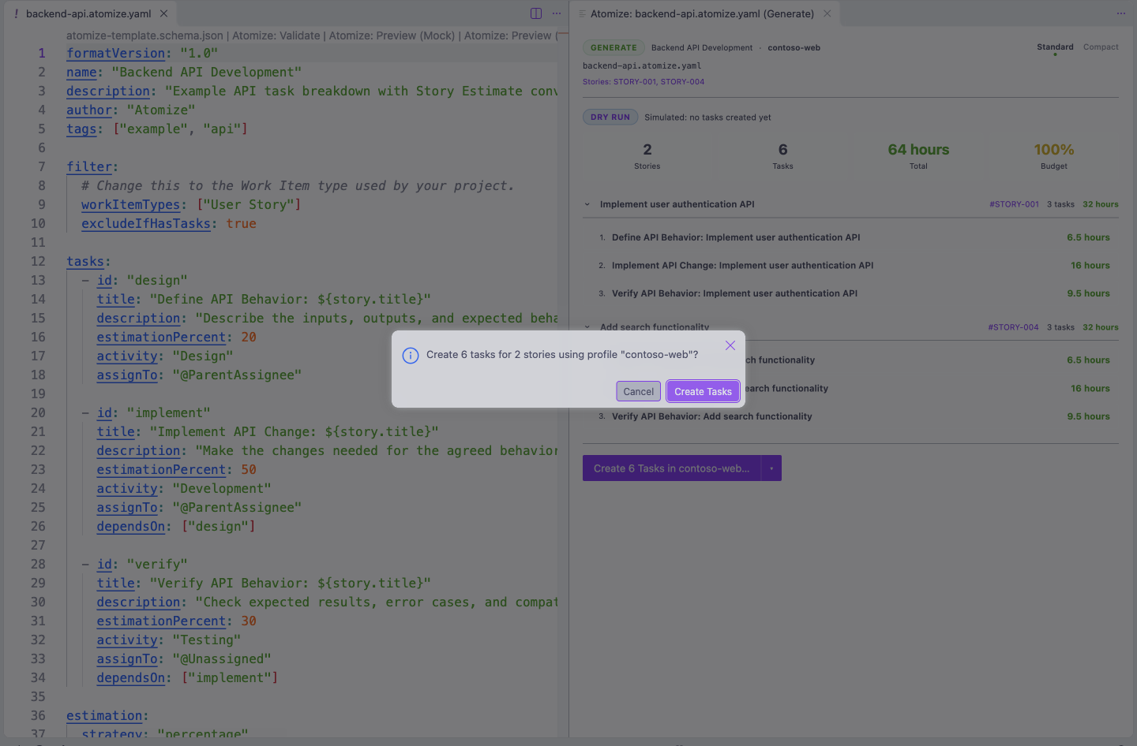Viewport: 1137px width, 746px height.
Task: Click the formatVersion key on line 1
Action: (116, 53)
